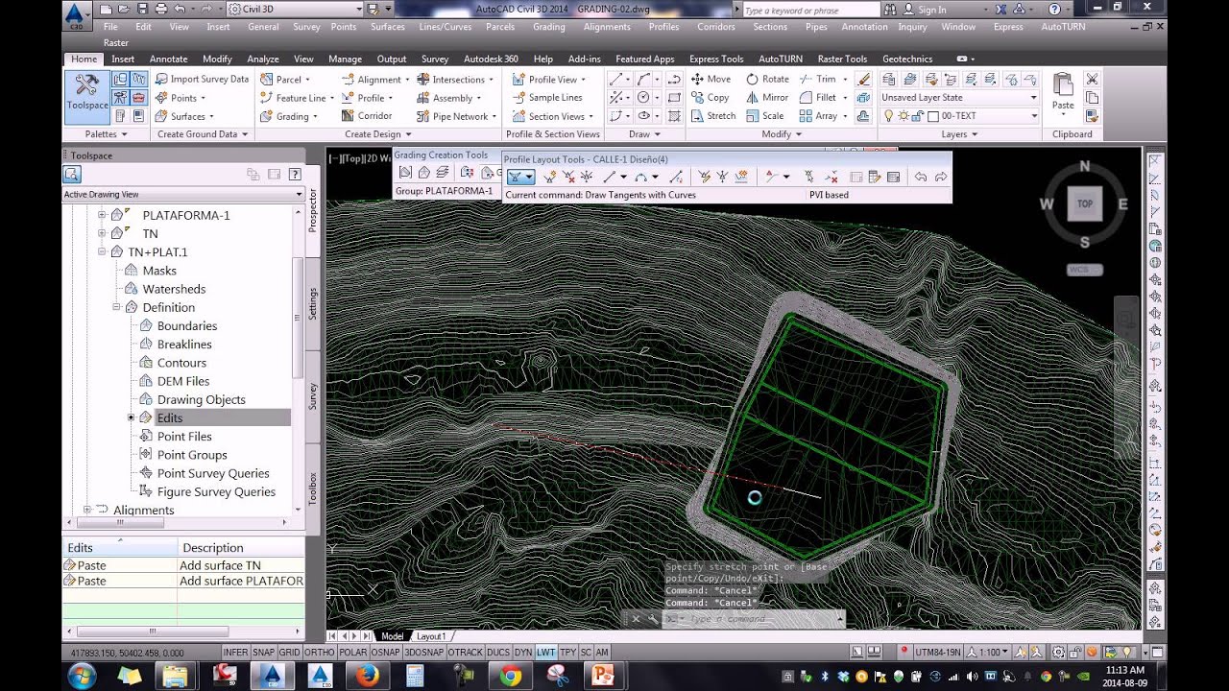Viewport: 1229px width, 691px height.
Task: Collapse the Definition tree node
Action: (116, 307)
